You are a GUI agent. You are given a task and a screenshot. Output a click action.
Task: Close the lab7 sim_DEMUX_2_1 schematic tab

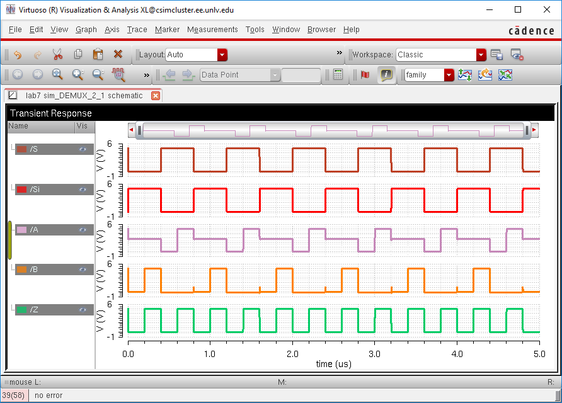coord(156,96)
